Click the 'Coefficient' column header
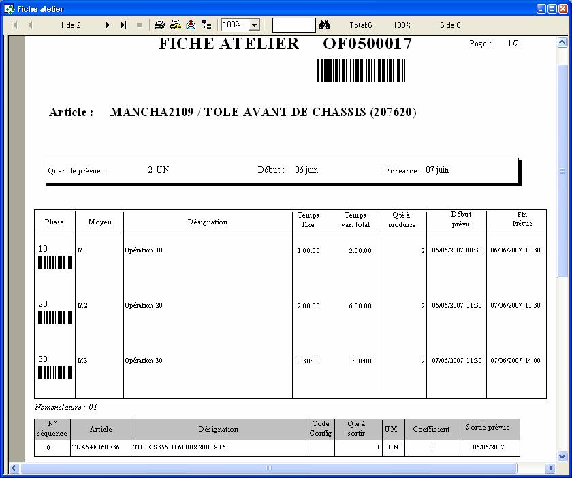 tap(431, 429)
